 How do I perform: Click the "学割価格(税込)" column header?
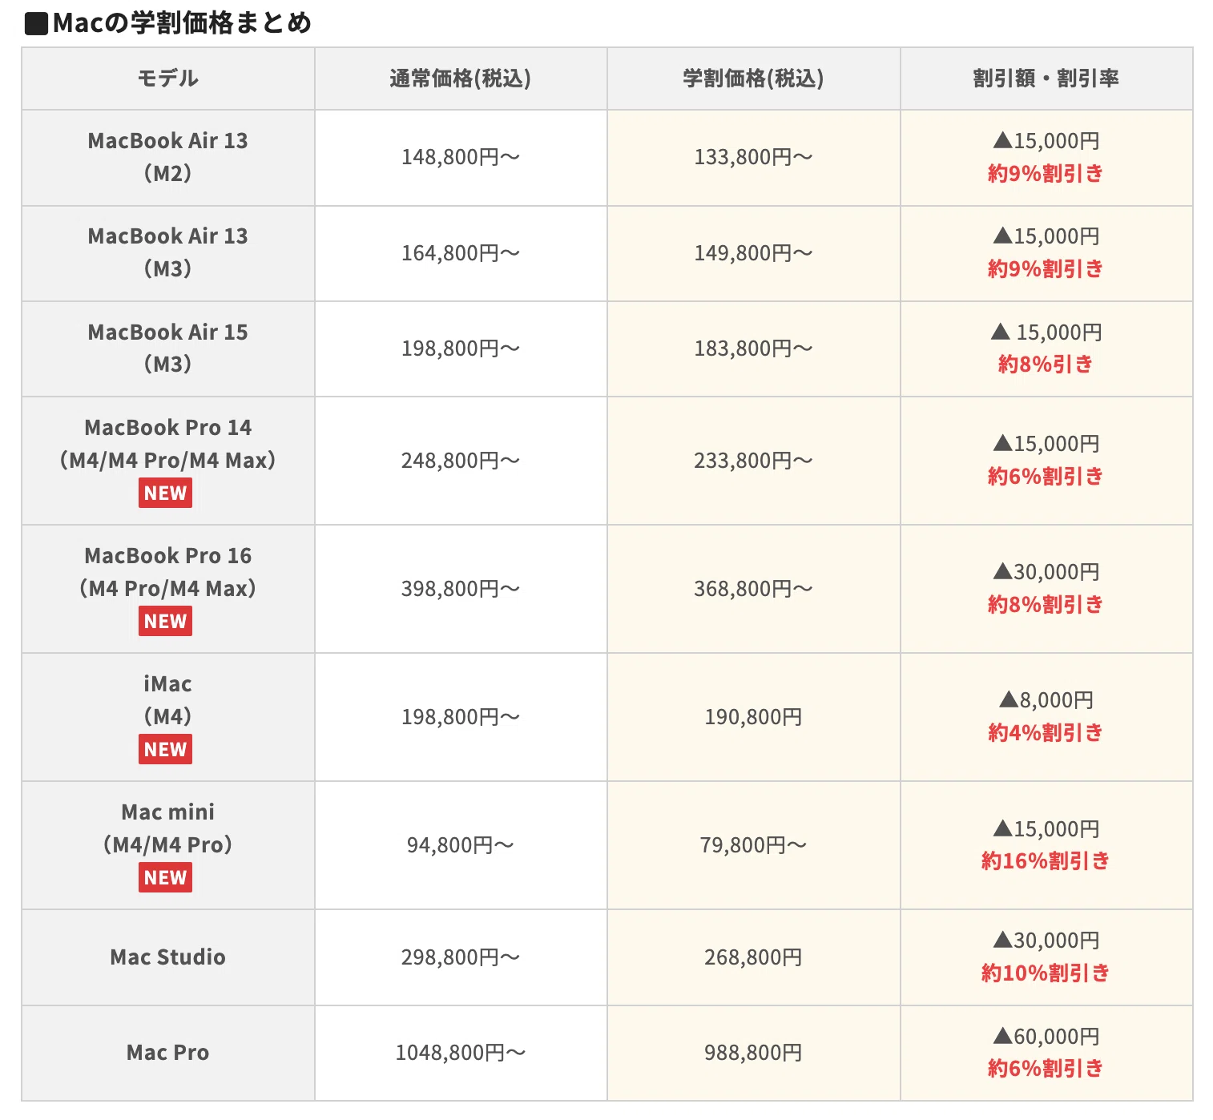(753, 79)
